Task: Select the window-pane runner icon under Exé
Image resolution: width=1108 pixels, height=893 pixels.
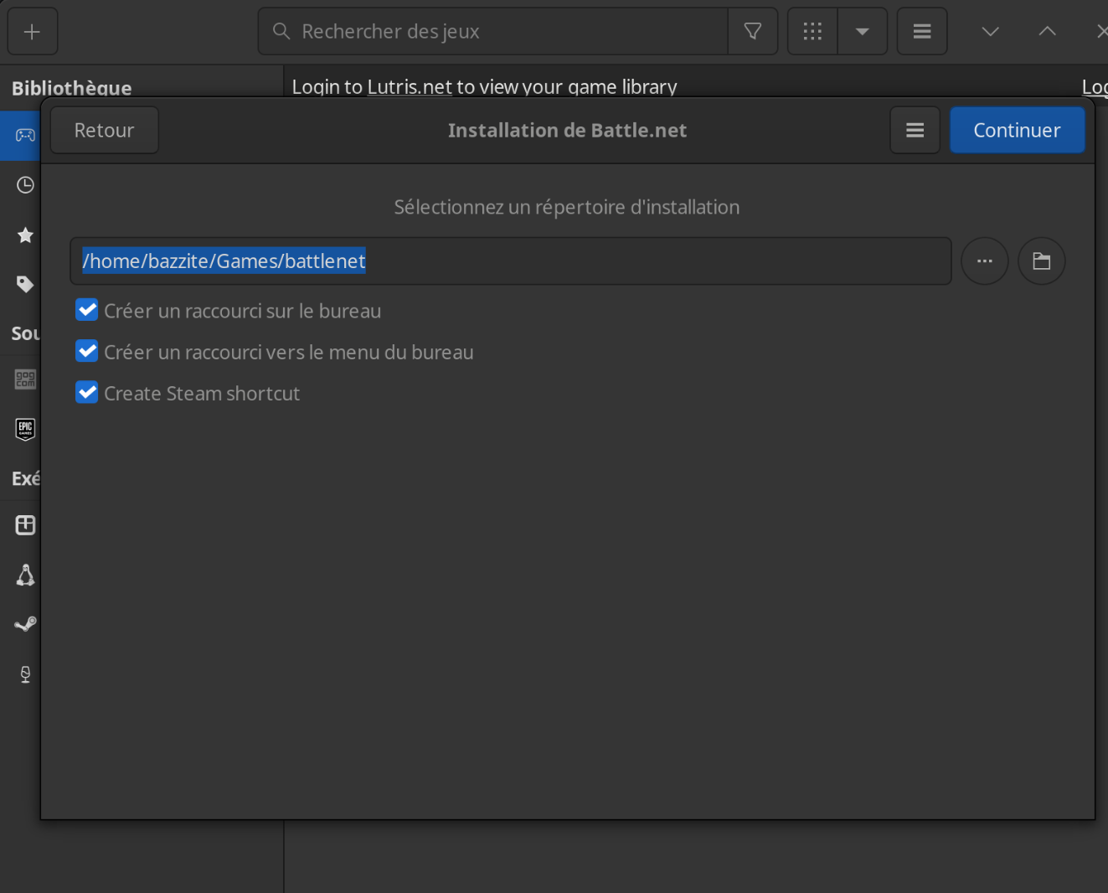Action: [25, 525]
